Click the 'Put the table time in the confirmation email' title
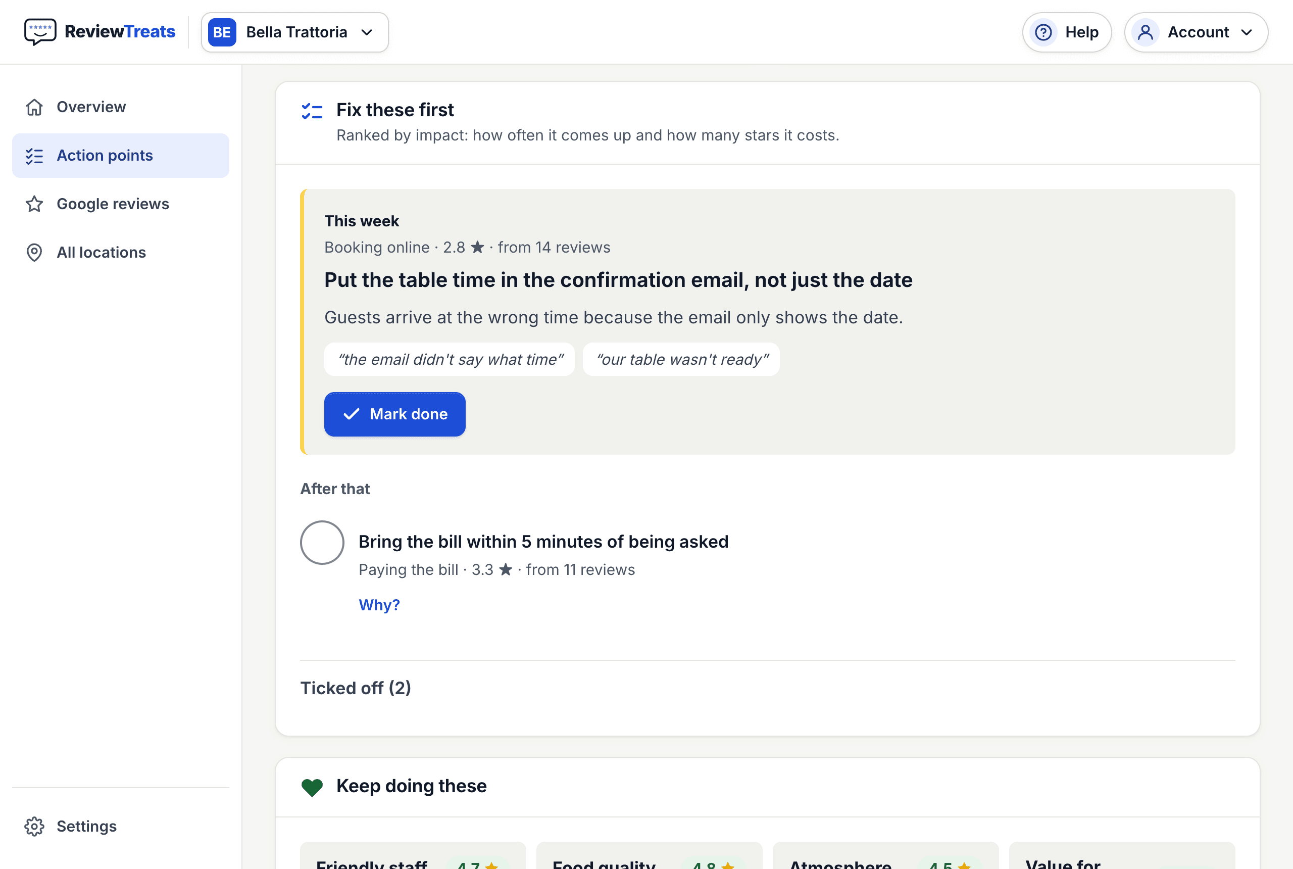The height and width of the screenshot is (869, 1293). (x=618, y=280)
